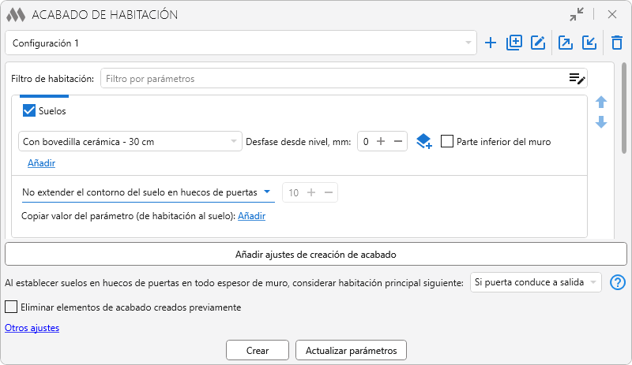Duplicate the current configuration
This screenshot has height=365, width=632.
pyautogui.click(x=514, y=43)
